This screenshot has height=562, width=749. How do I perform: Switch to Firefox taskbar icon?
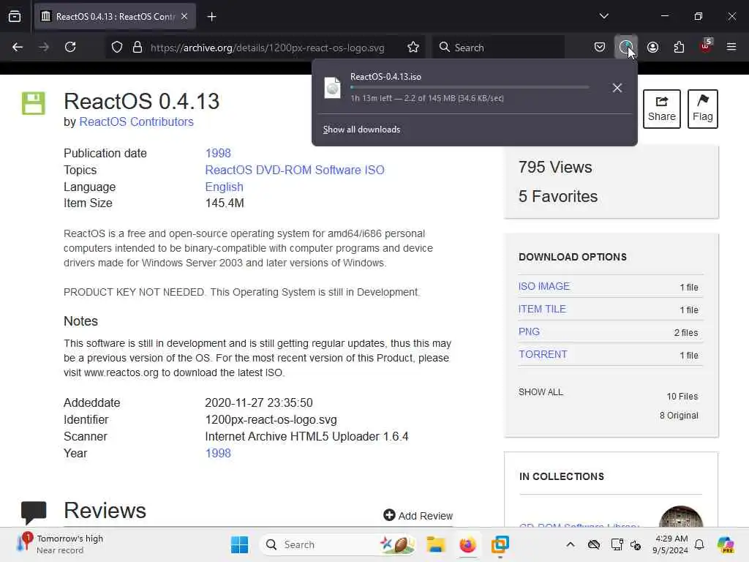click(467, 544)
